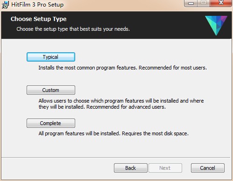This screenshot has width=233, height=181.
Task: Minimize the HitFilm 3 Pro Setup window
Action: pos(191,3)
